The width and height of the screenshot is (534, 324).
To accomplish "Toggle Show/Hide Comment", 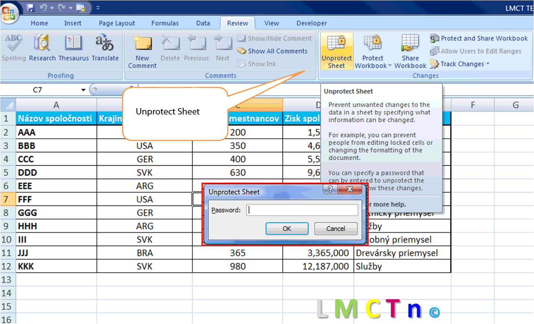I will pos(275,38).
